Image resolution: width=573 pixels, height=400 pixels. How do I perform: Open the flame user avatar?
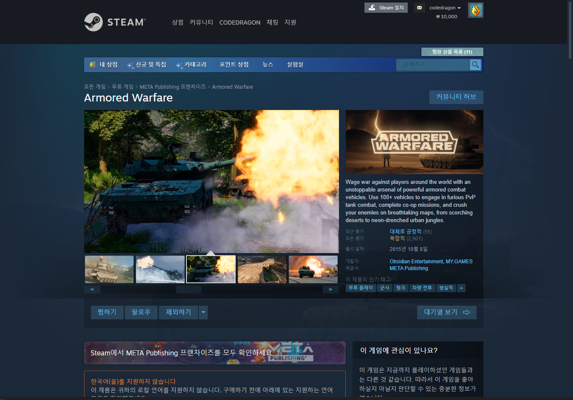475,10
